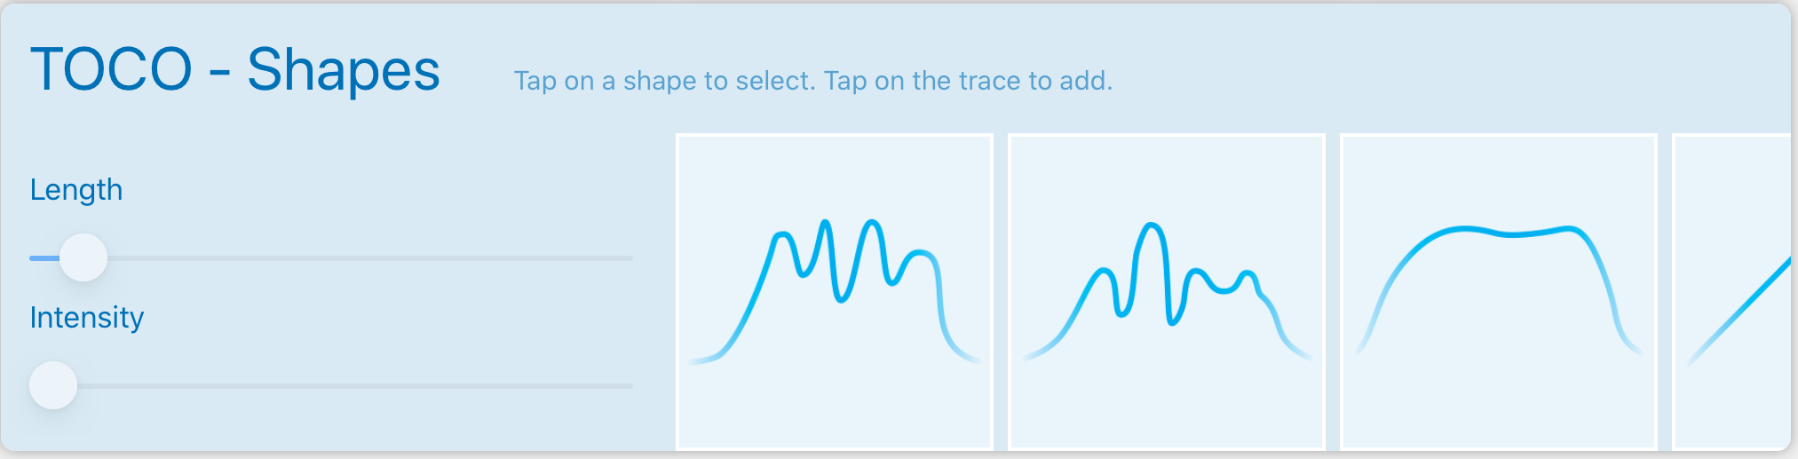Click the tallest peak in the second shape
1798x459 pixels.
[1152, 226]
